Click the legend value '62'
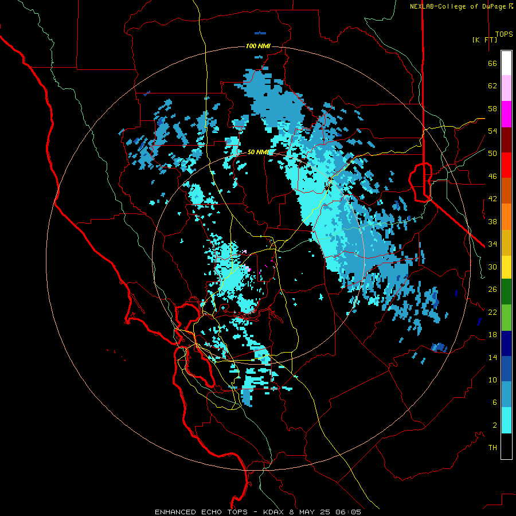 tap(492, 86)
